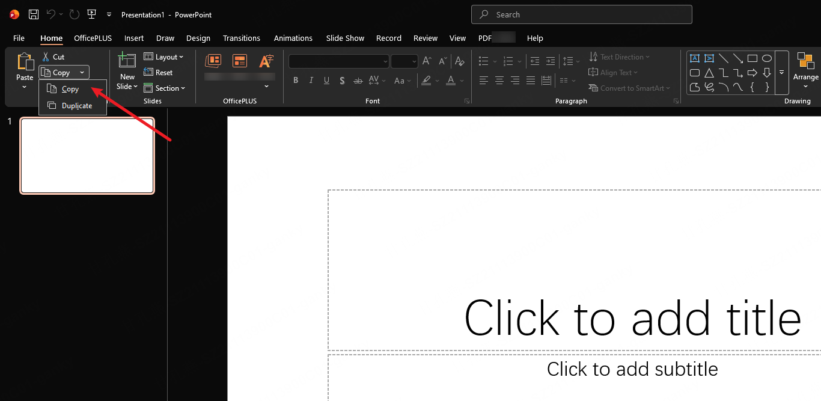Click the Reset slide button

[159, 72]
